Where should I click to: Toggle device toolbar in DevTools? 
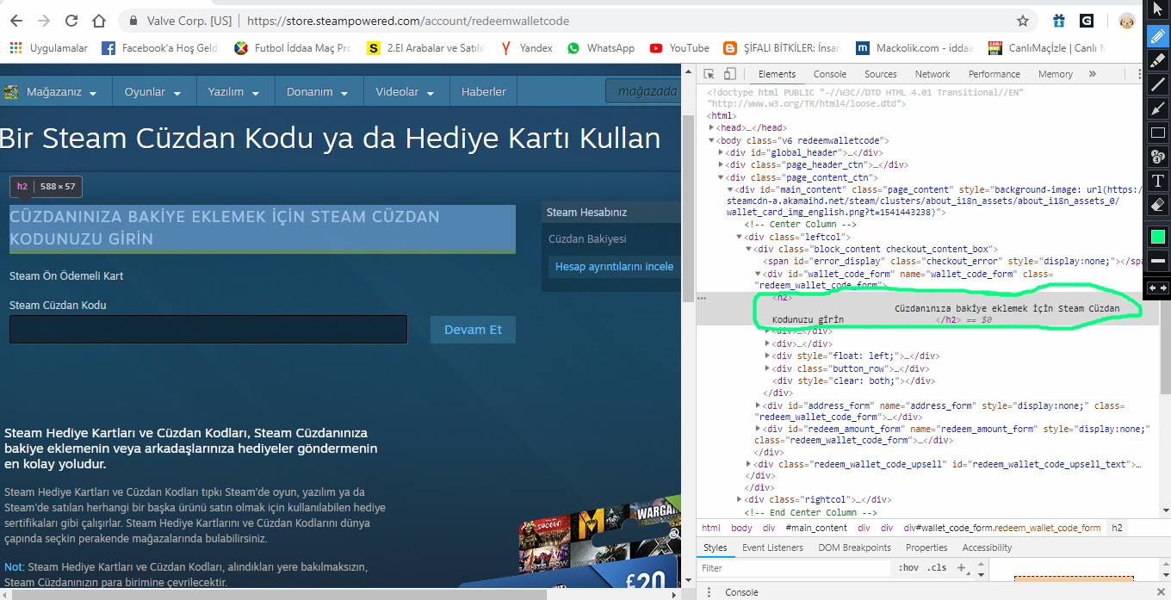point(729,74)
